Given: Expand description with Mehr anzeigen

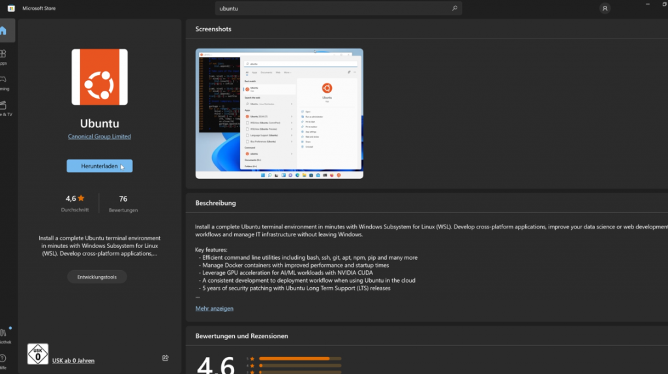Looking at the screenshot, I should pos(214,308).
